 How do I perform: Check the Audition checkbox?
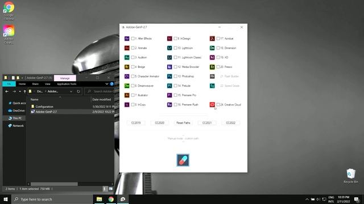tap(133, 57)
